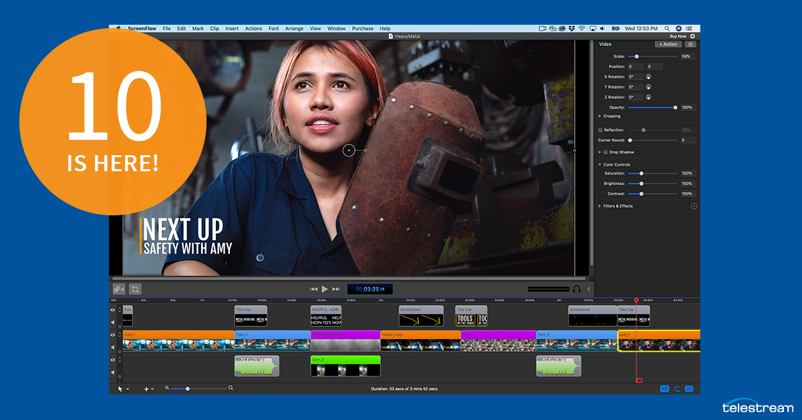Viewport: 802px width, 420px height.
Task: Collapse the Color Controls section
Action: [600, 165]
